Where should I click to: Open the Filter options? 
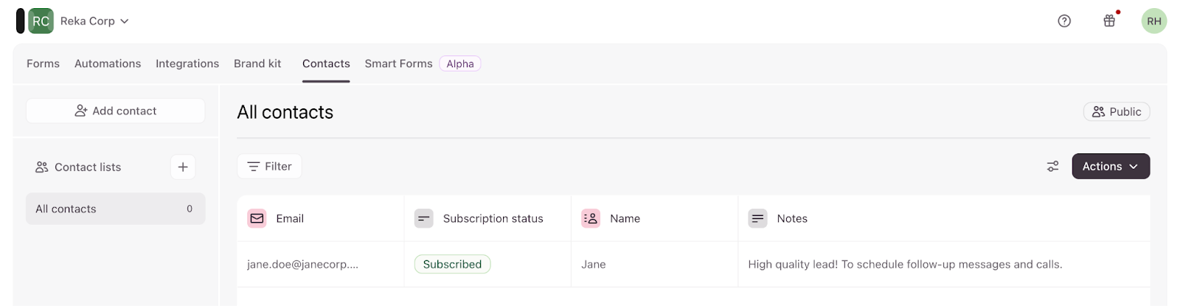click(269, 167)
